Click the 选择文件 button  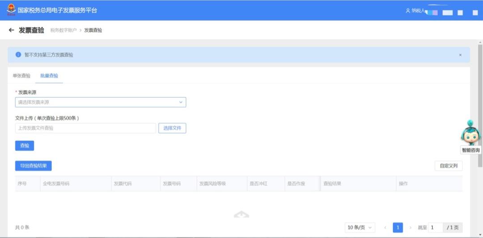pyautogui.click(x=172, y=128)
